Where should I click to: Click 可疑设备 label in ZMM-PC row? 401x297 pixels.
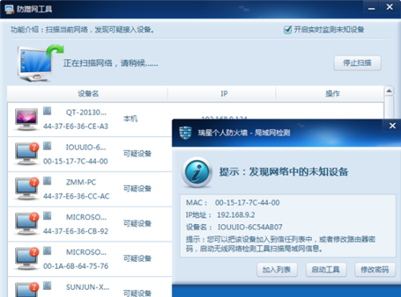(x=137, y=189)
